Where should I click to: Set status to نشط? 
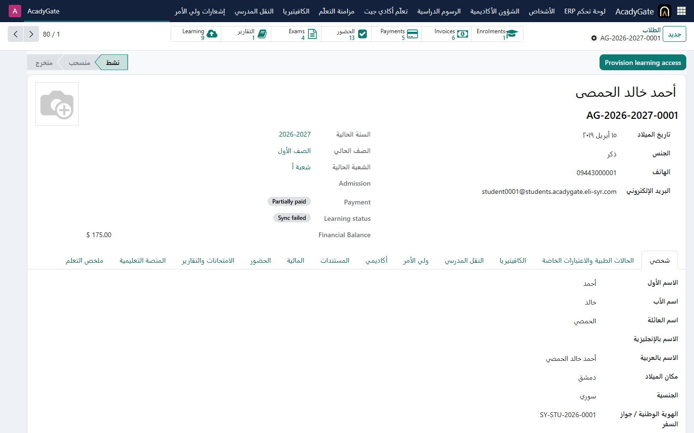pyautogui.click(x=112, y=63)
